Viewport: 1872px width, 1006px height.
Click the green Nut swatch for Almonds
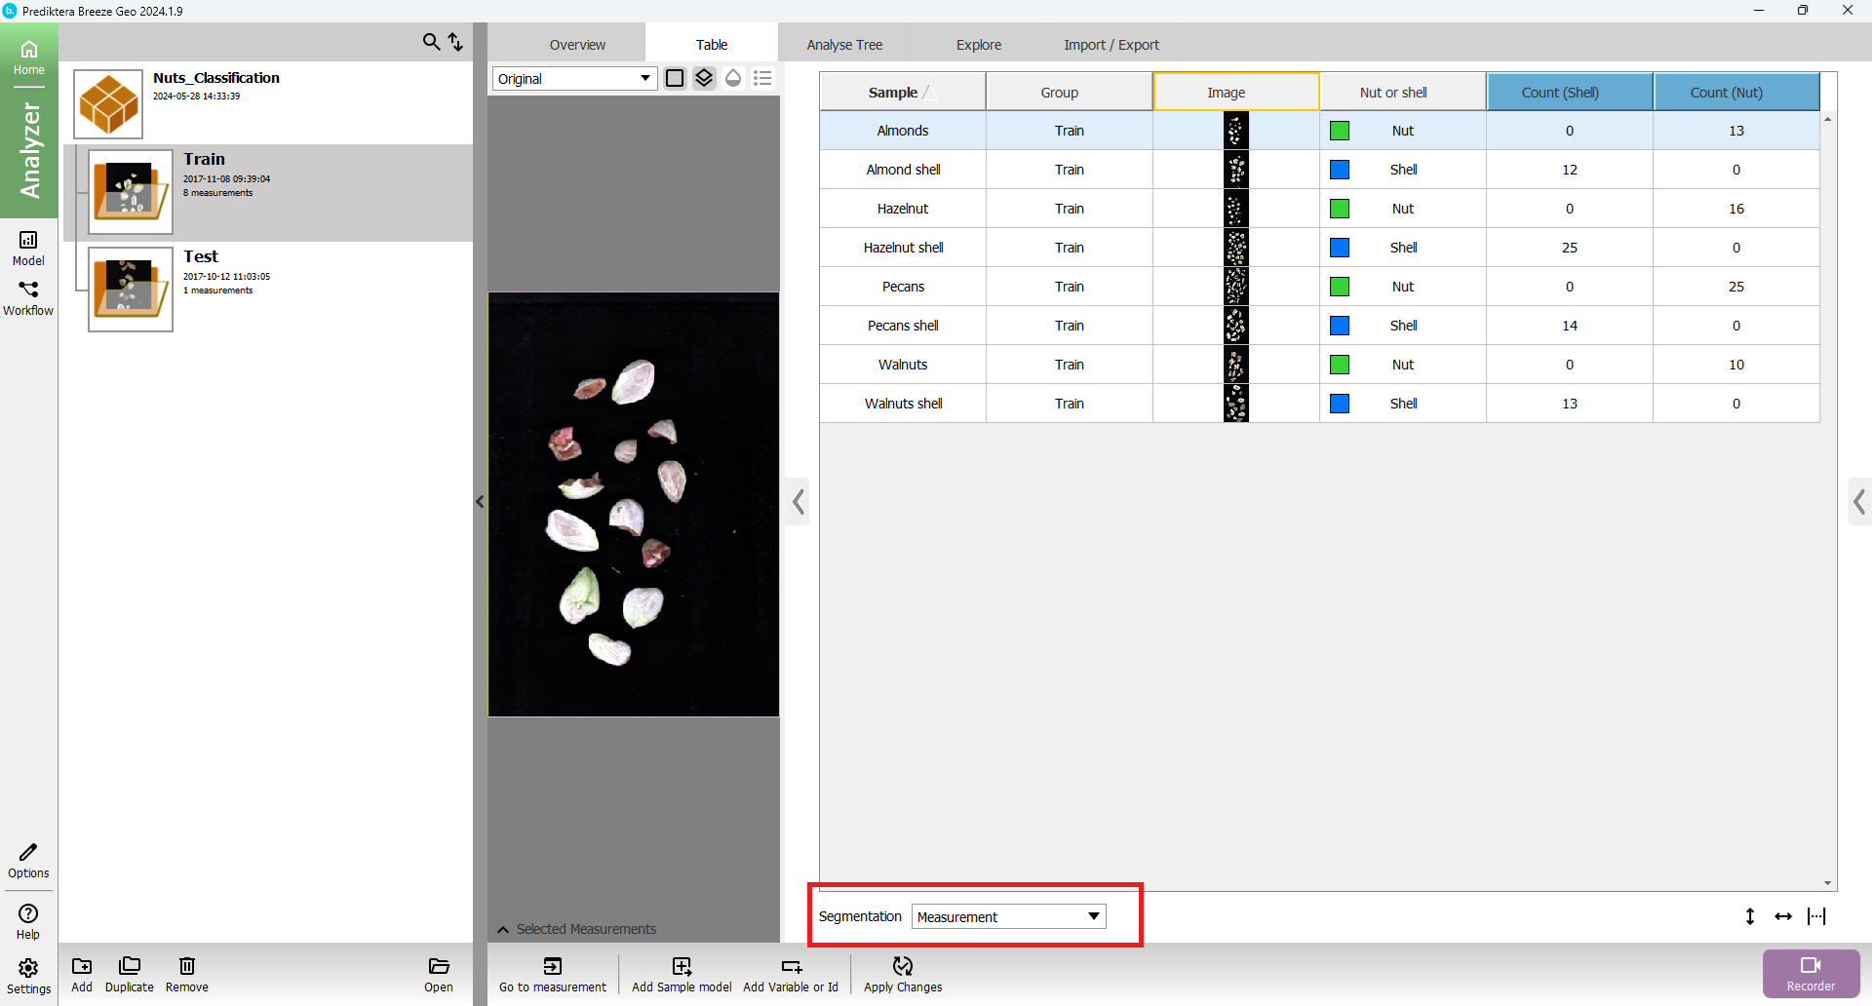(x=1340, y=131)
